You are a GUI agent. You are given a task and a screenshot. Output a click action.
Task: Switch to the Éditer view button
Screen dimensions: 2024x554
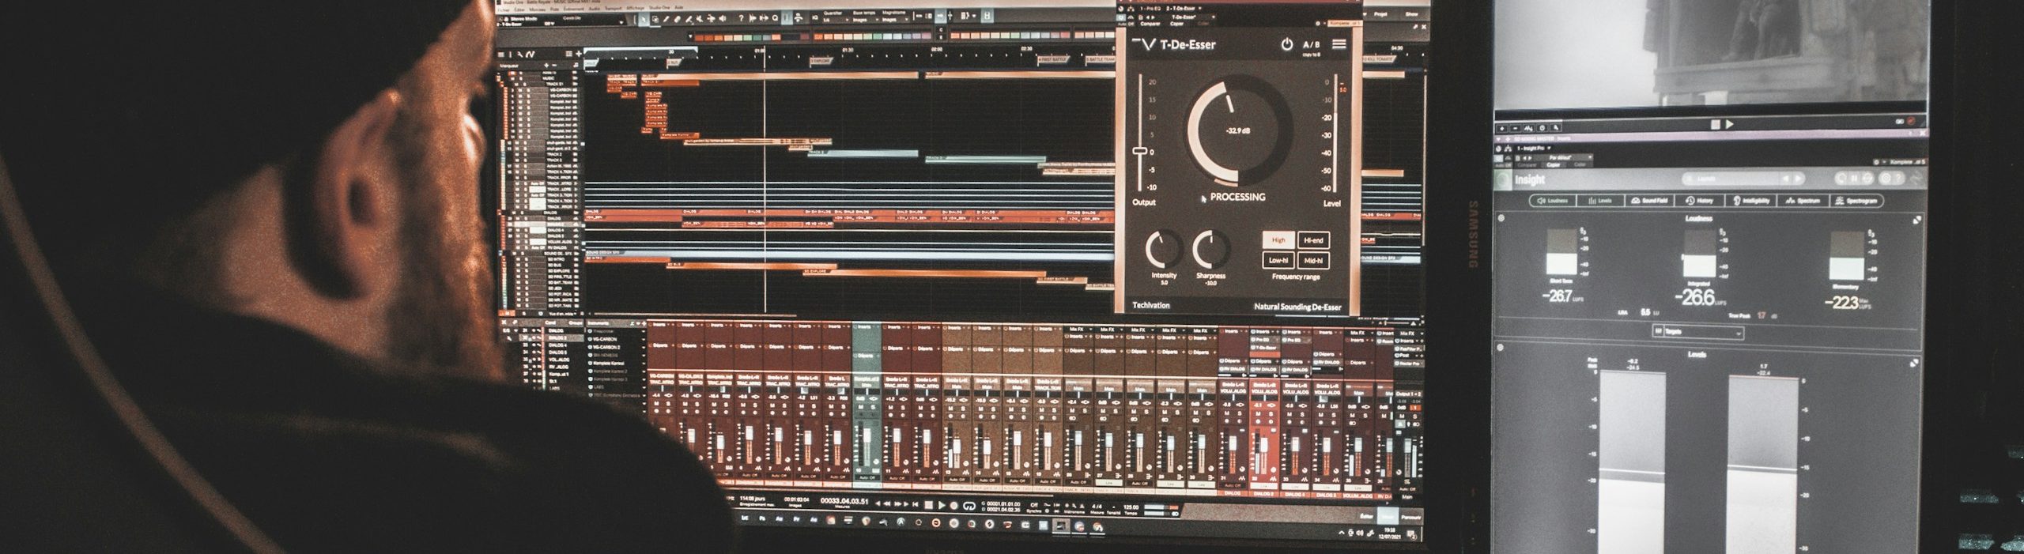tap(1366, 516)
